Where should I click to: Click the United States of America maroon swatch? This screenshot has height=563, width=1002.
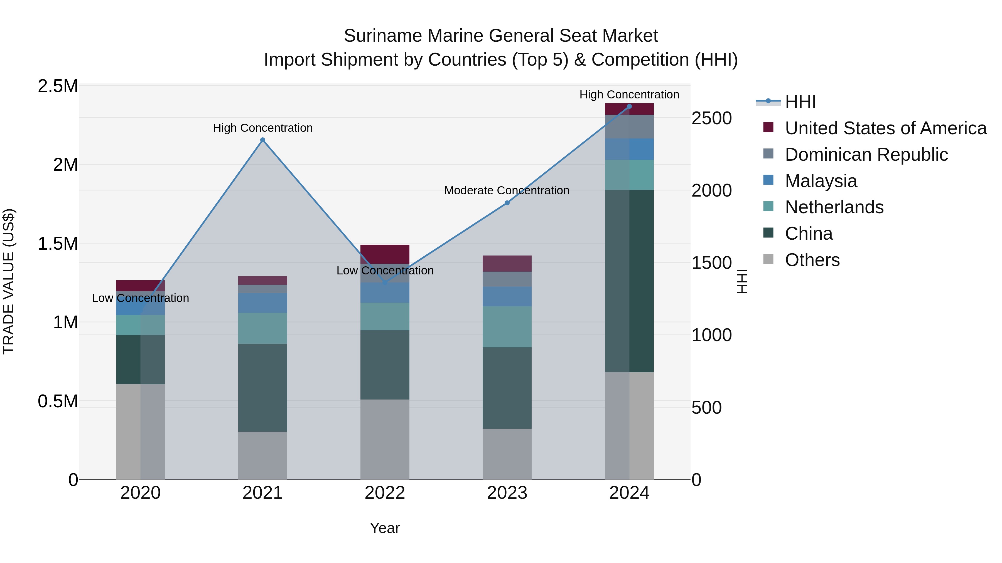click(768, 127)
